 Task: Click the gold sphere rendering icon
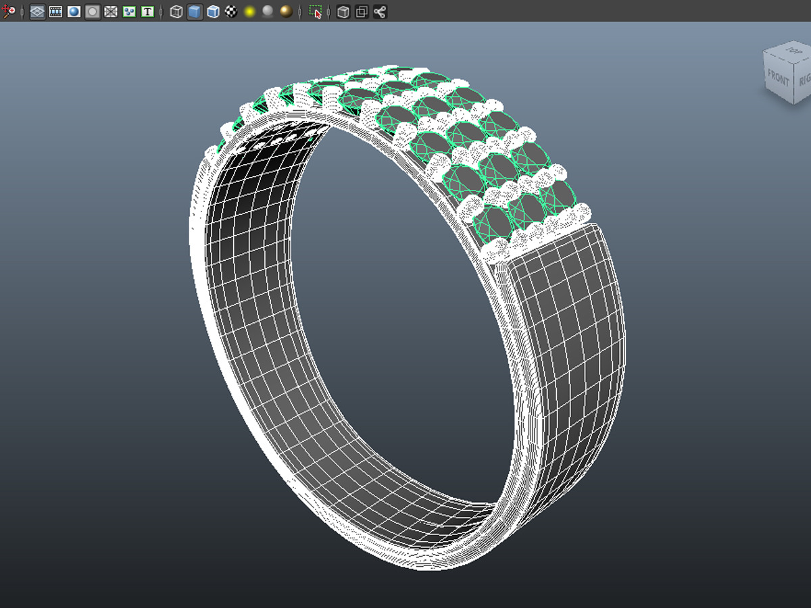287,11
